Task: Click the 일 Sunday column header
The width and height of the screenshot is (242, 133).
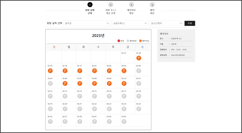Action: pos(54,47)
